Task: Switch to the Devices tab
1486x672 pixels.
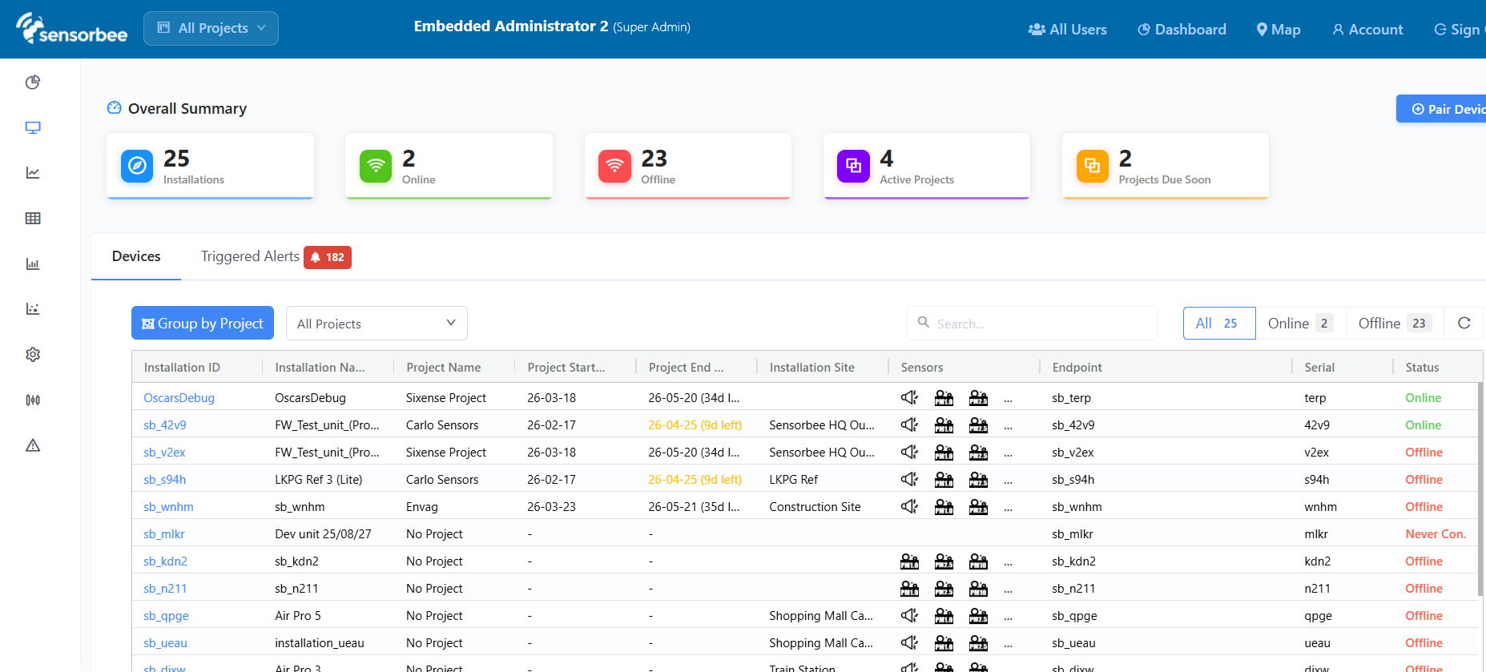Action: click(136, 256)
